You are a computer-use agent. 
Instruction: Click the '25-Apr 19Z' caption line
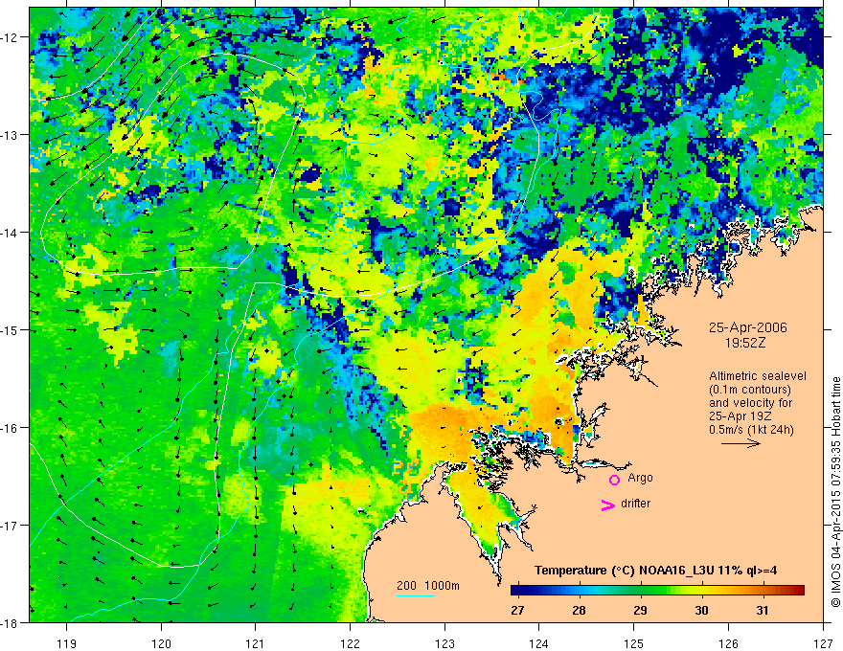pos(740,416)
